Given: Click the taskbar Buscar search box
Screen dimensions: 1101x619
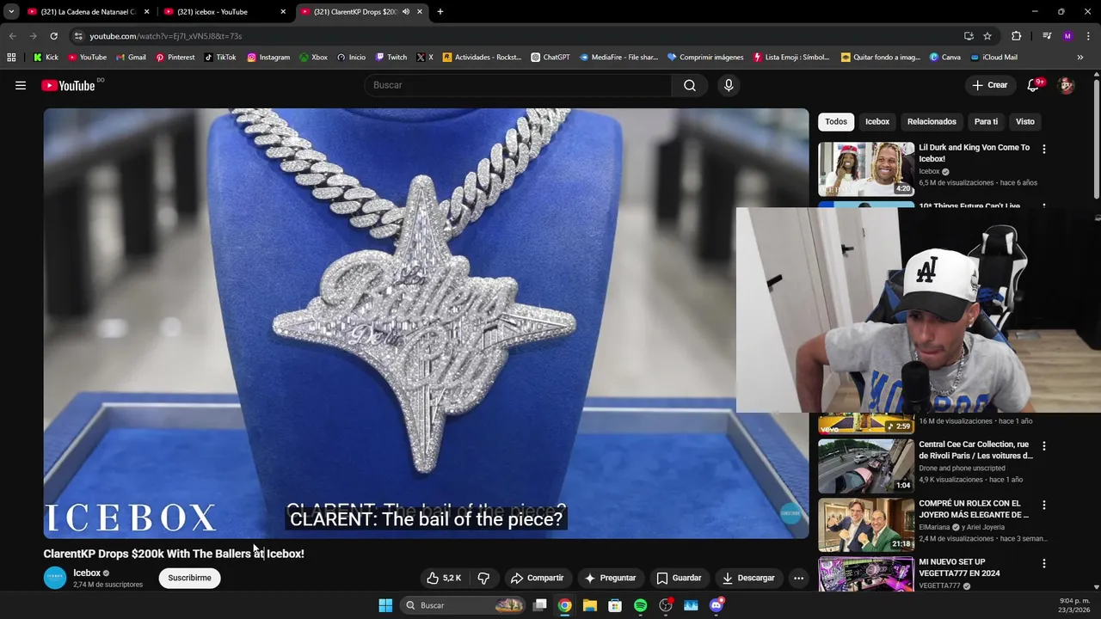Looking at the screenshot, I should (x=464, y=605).
